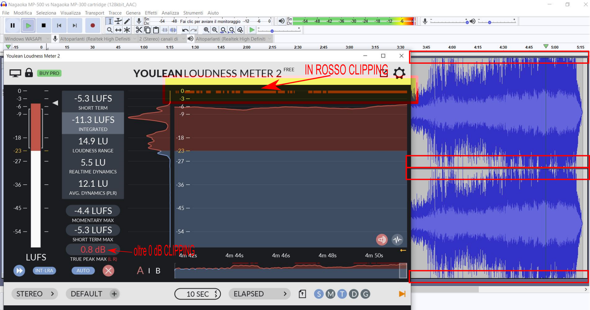The height and width of the screenshot is (310, 590).
Task: Open the Seleziona menu
Action: (46, 13)
